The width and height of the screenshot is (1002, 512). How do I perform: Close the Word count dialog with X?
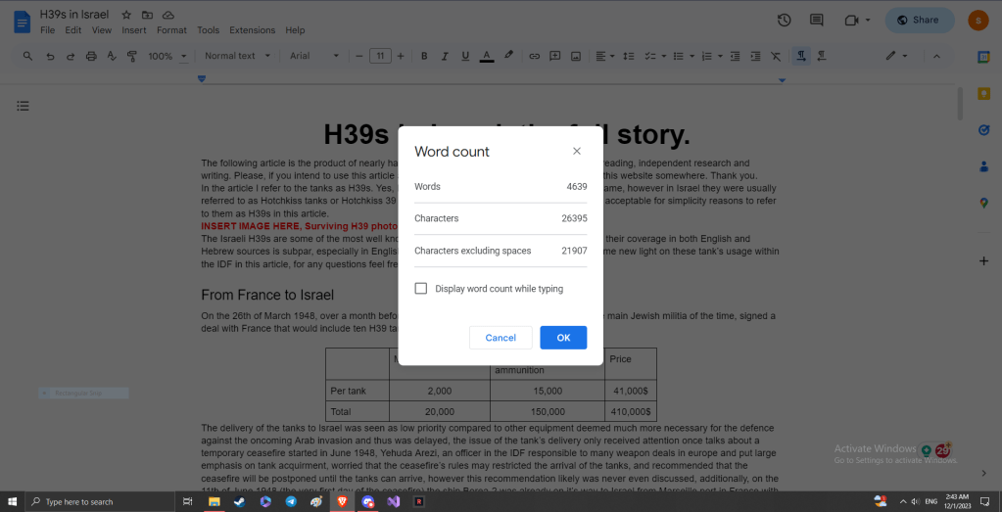pos(576,152)
